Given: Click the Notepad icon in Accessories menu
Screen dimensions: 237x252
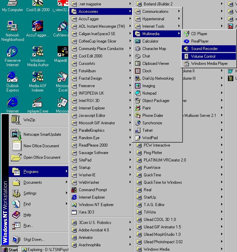Looking at the screenshot, I should [137, 93].
